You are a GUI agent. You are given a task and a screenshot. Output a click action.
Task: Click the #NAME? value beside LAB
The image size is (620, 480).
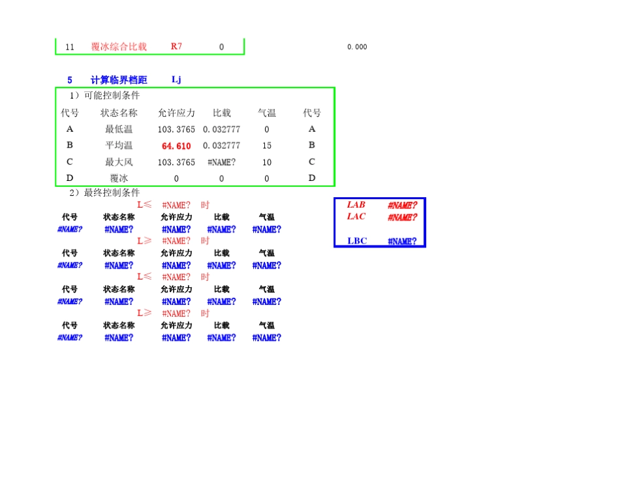pos(402,205)
